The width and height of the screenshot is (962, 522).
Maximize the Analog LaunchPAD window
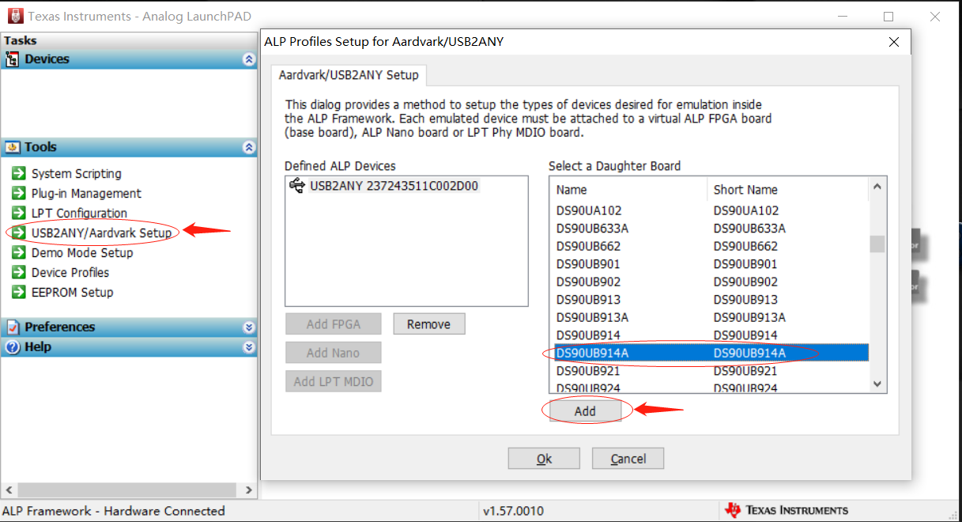click(x=888, y=16)
